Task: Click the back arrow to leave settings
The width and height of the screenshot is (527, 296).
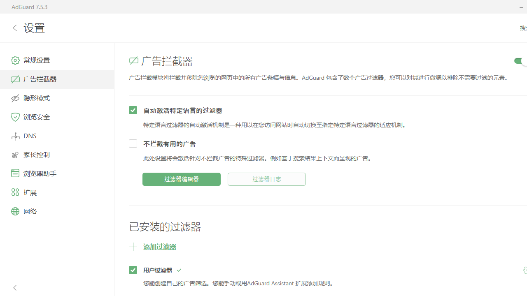Action: 15,28
